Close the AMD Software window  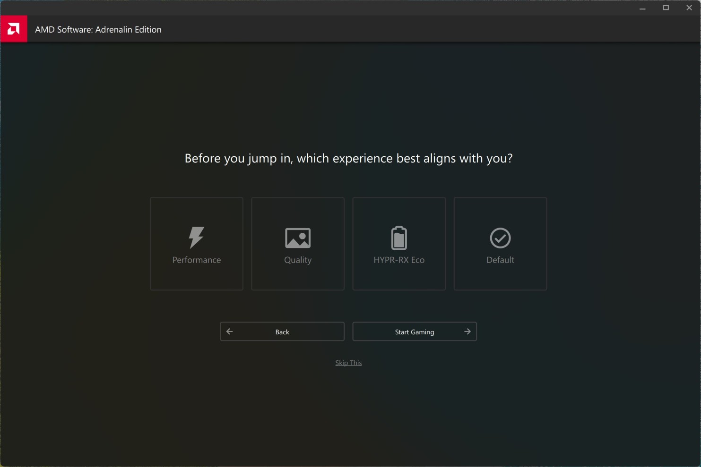click(x=689, y=8)
